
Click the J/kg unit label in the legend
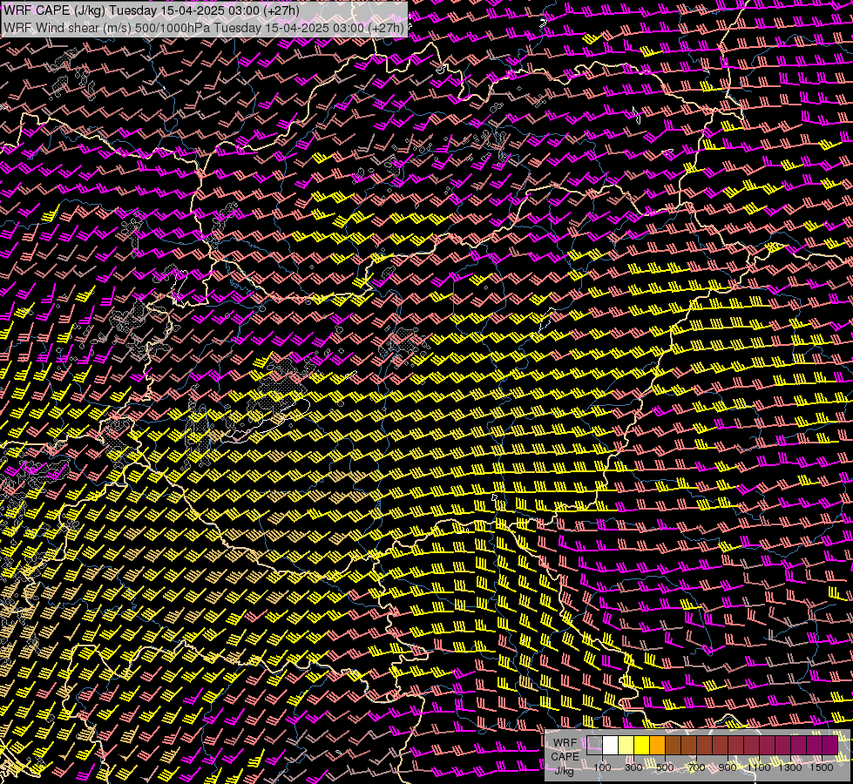pyautogui.click(x=565, y=771)
